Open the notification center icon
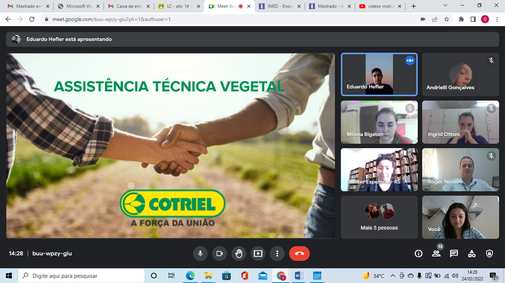The height and width of the screenshot is (283, 505). [494, 276]
